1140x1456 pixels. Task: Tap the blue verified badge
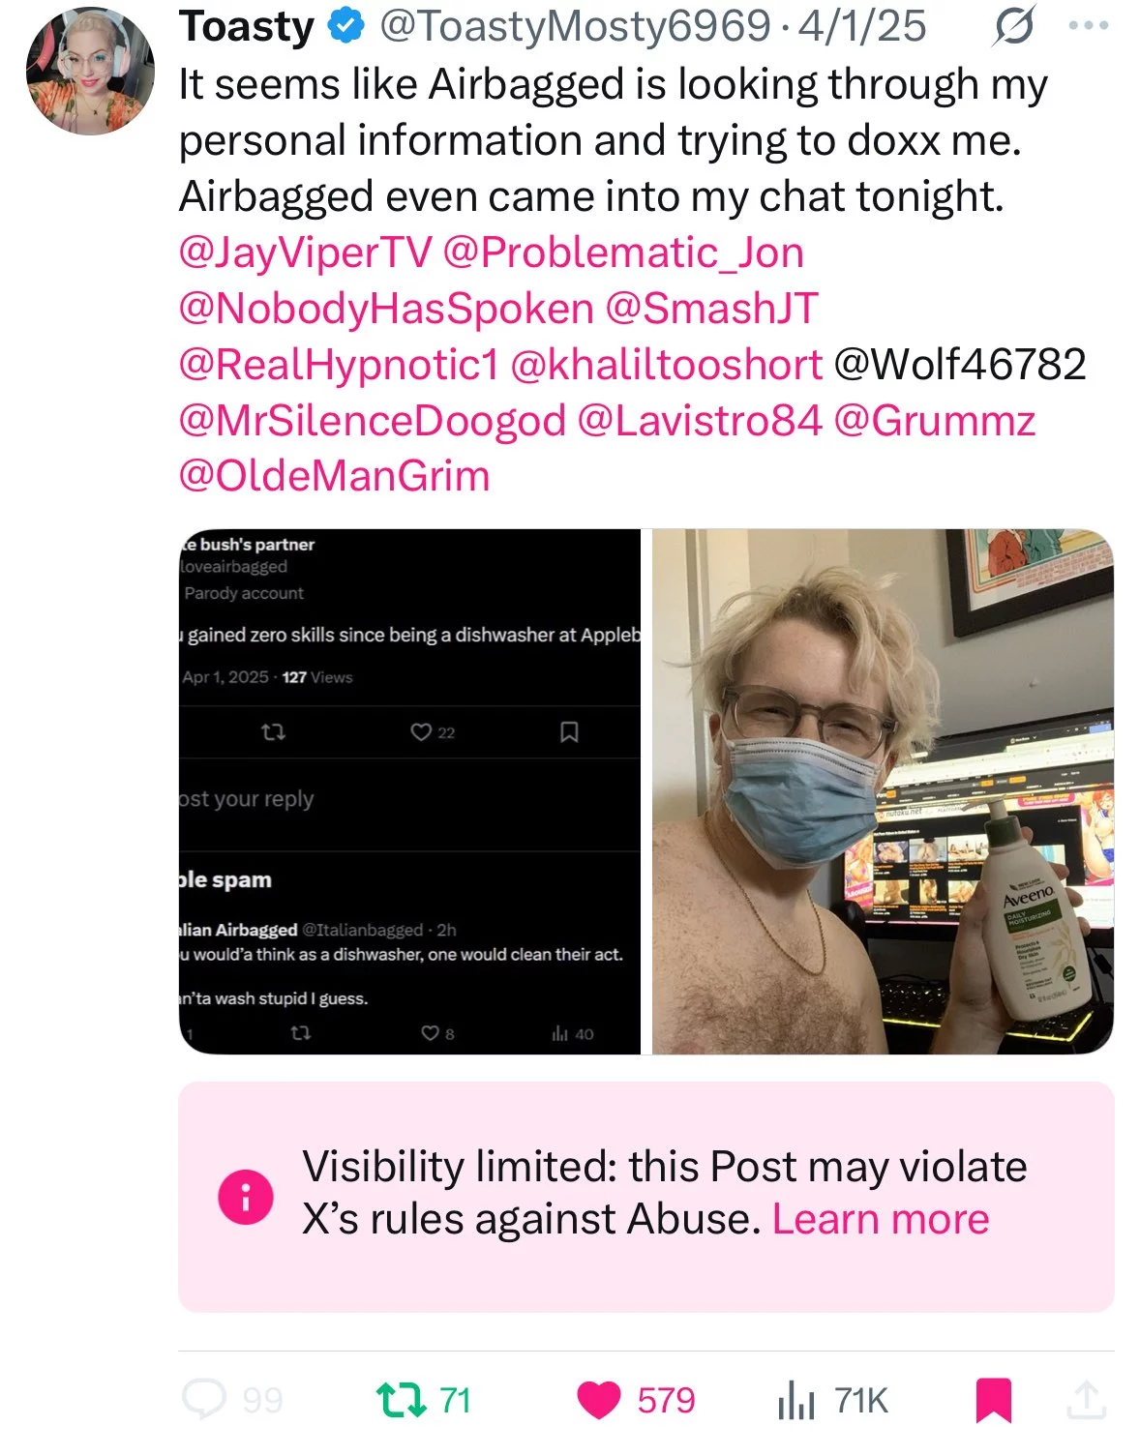[x=345, y=27]
